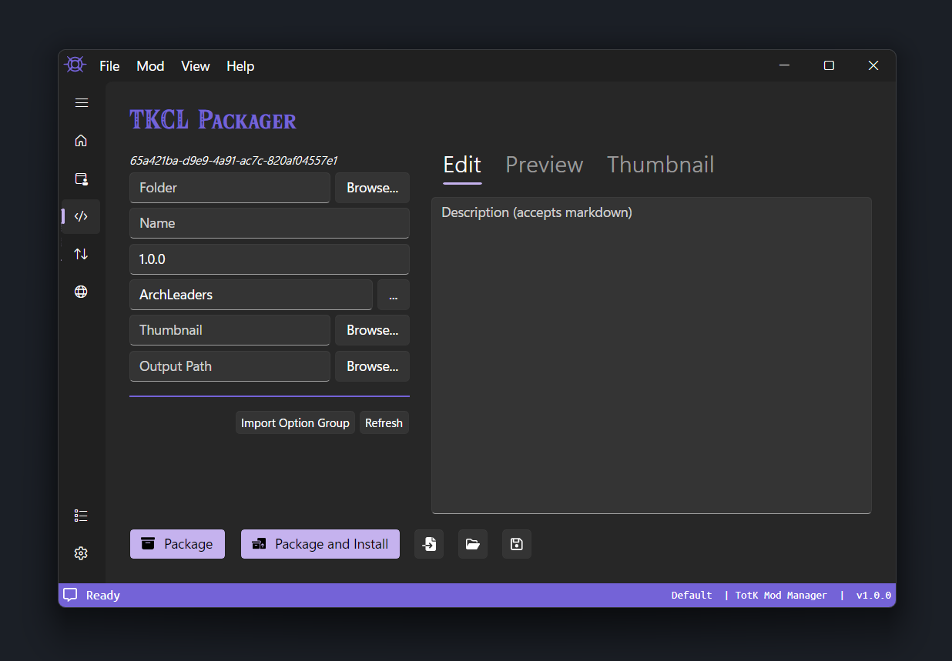The width and height of the screenshot is (952, 661).
Task: Open the ellipsis button beside ArchLeaders
Action: coord(393,295)
